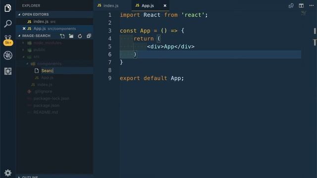Collapse the IMAGE-SEARCH folder section

click(x=36, y=36)
